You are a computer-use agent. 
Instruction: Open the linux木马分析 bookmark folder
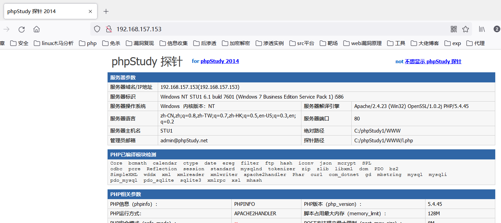(x=54, y=43)
